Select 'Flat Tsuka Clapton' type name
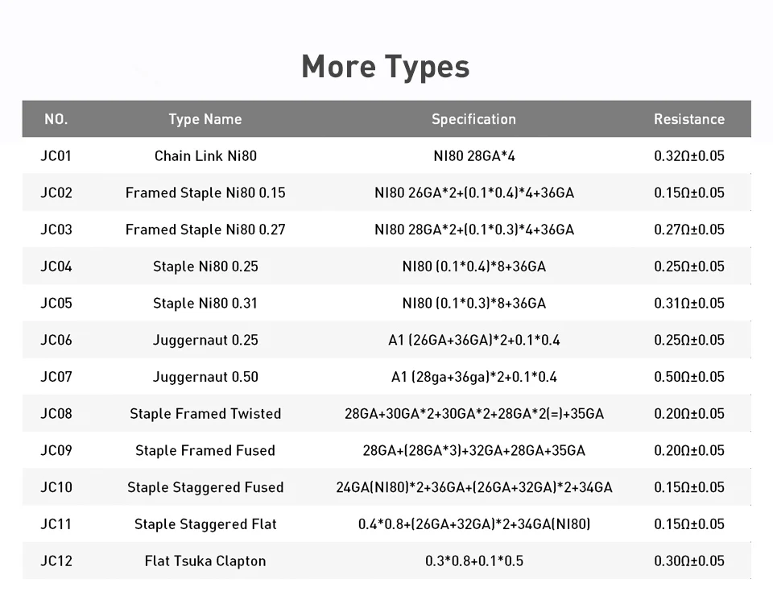This screenshot has width=773, height=604. [x=205, y=561]
